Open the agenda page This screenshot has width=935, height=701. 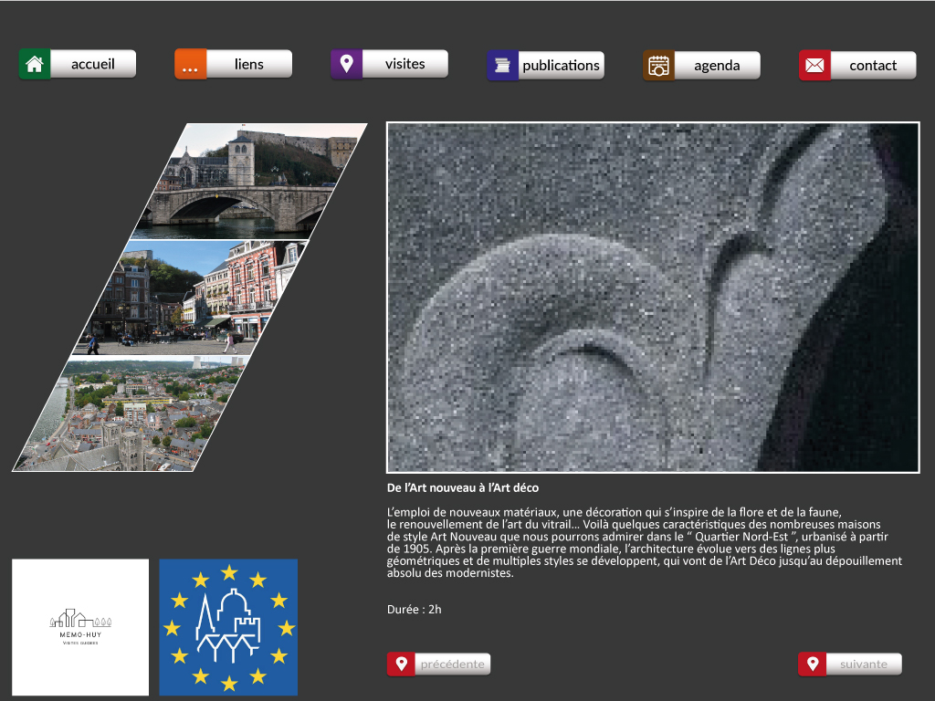[x=717, y=66]
